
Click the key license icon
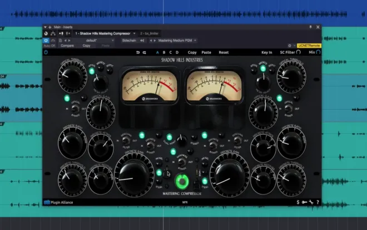(304, 202)
